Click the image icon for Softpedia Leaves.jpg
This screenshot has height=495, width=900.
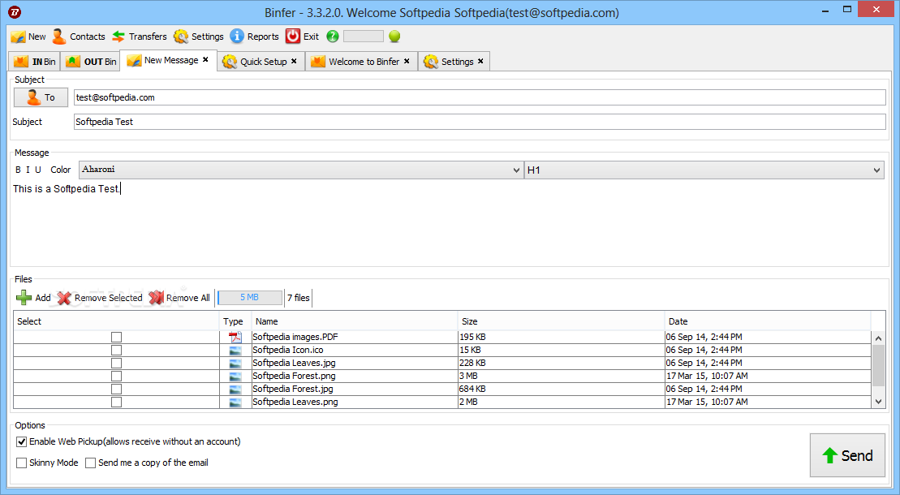235,364
